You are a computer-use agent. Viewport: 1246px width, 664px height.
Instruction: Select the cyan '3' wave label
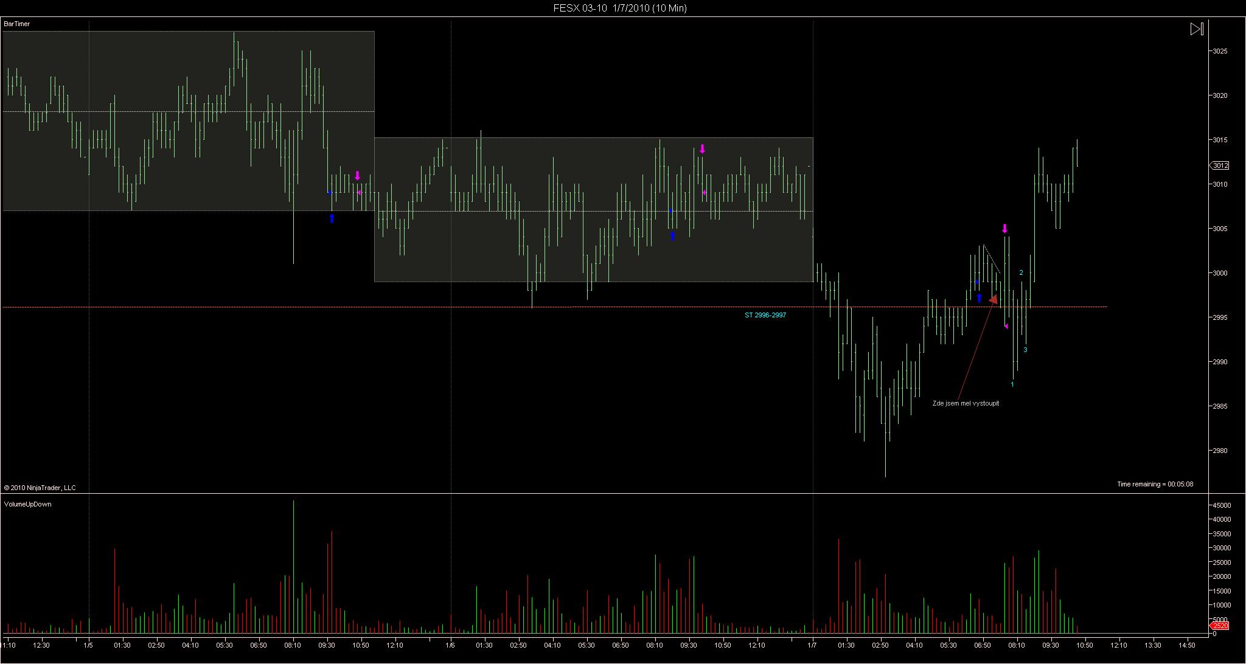point(1025,350)
